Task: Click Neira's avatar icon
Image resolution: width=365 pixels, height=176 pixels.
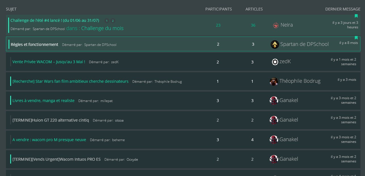Action: pos(276,25)
